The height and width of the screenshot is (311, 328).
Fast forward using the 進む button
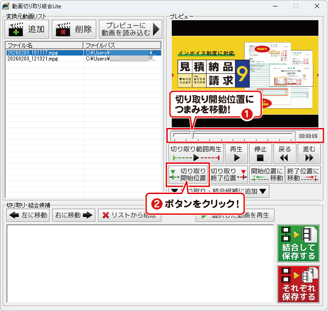tap(309, 154)
